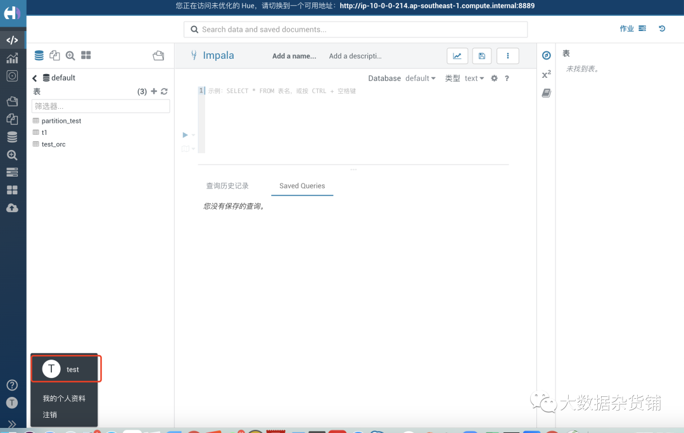Add a new table with plus icon
Screen dimensions: 684x433
coord(154,91)
